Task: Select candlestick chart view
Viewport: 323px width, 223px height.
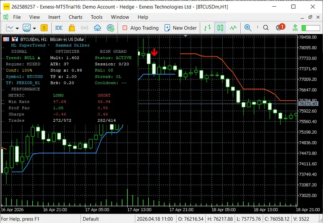Action: [220, 28]
